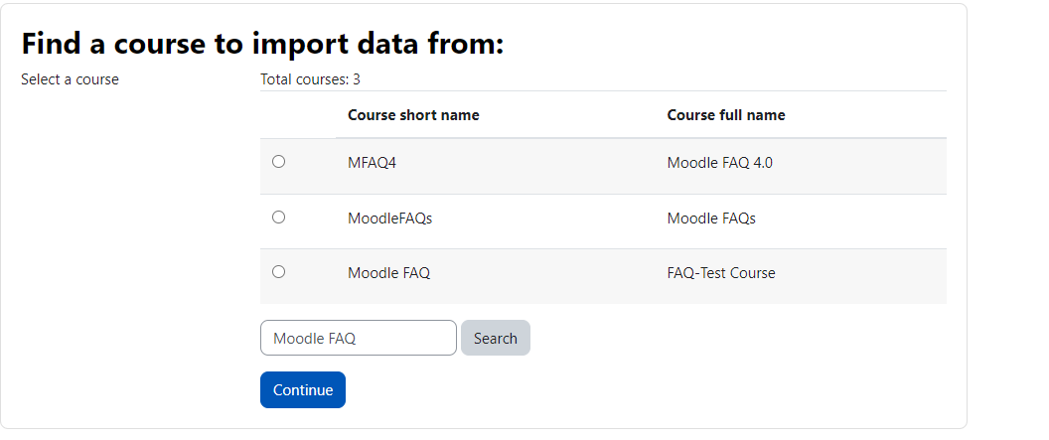Screen dimensions: 1049x440
Task: Click the FAQ-Test Course full name
Action: [x=721, y=273]
